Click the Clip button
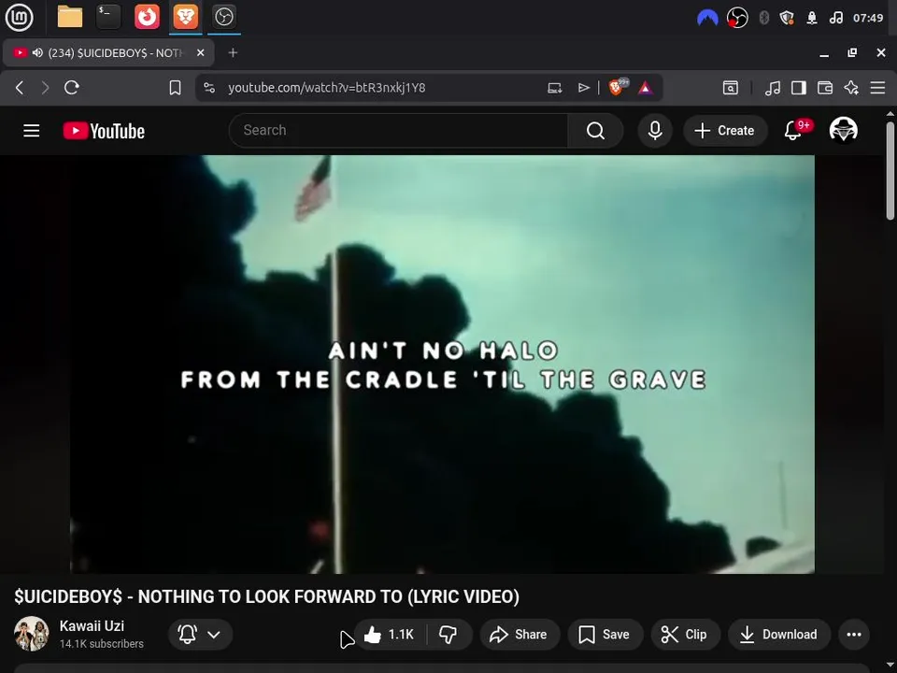 point(685,634)
